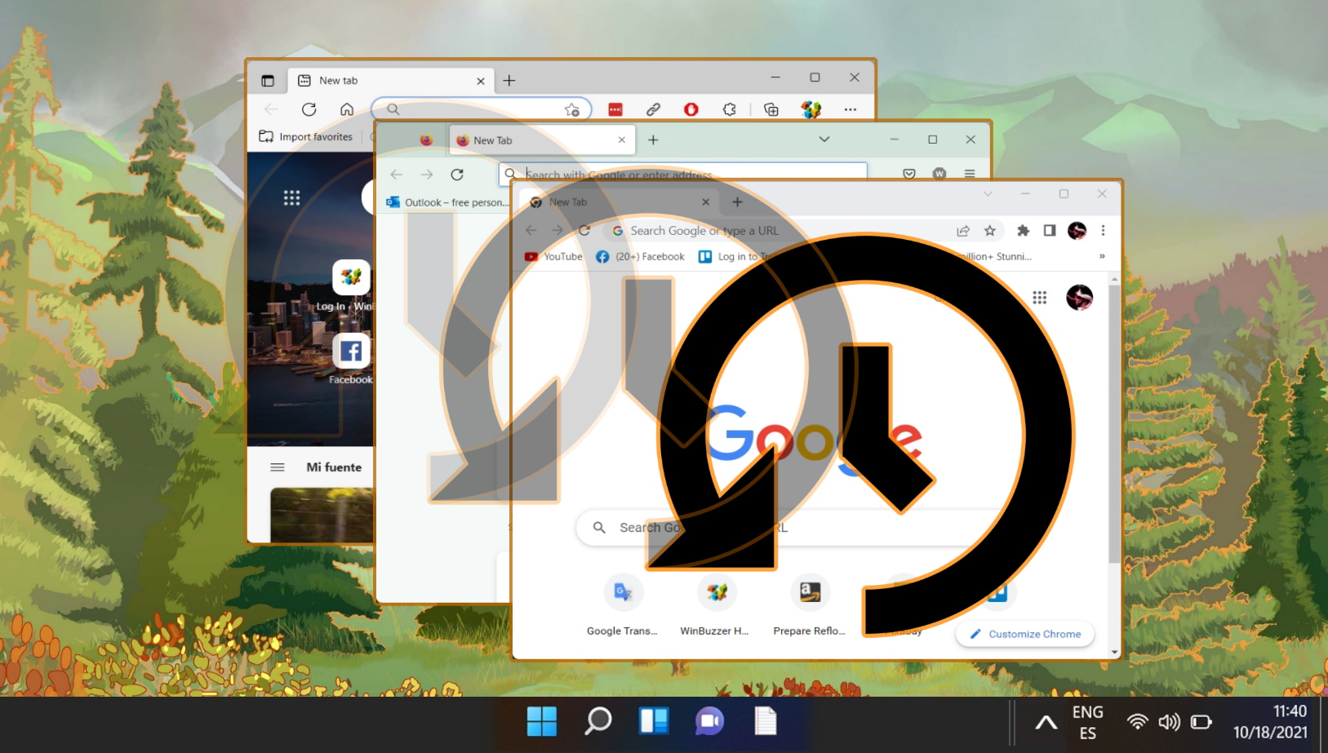Open the Chrome three-dot menu
The width and height of the screenshot is (1328, 753).
pyautogui.click(x=1103, y=231)
